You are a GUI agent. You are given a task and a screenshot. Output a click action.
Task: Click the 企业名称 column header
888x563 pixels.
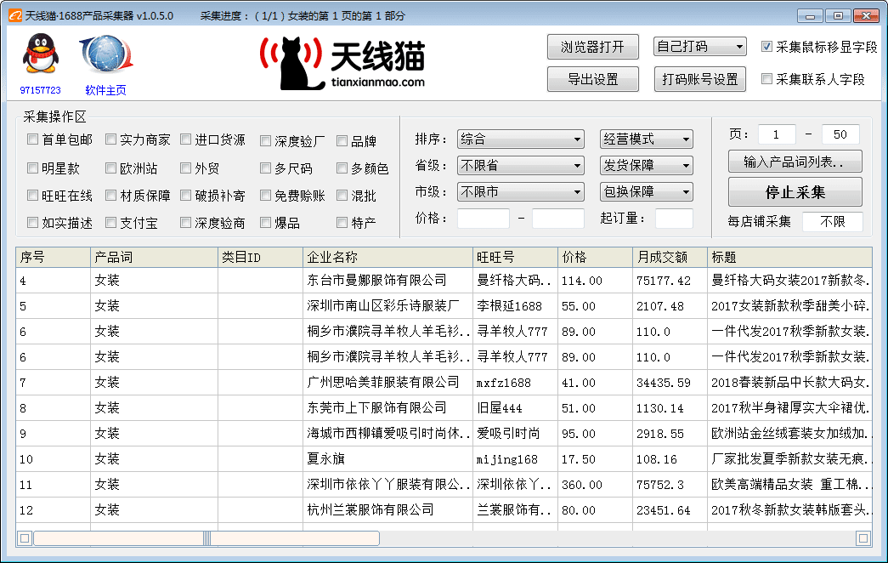388,258
